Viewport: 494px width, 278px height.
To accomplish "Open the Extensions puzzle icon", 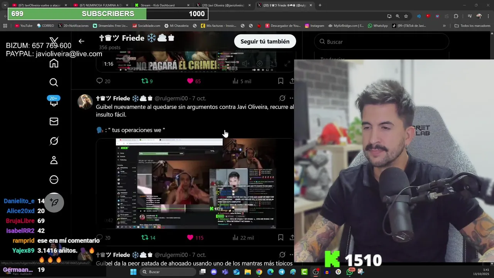I will pyautogui.click(x=456, y=16).
